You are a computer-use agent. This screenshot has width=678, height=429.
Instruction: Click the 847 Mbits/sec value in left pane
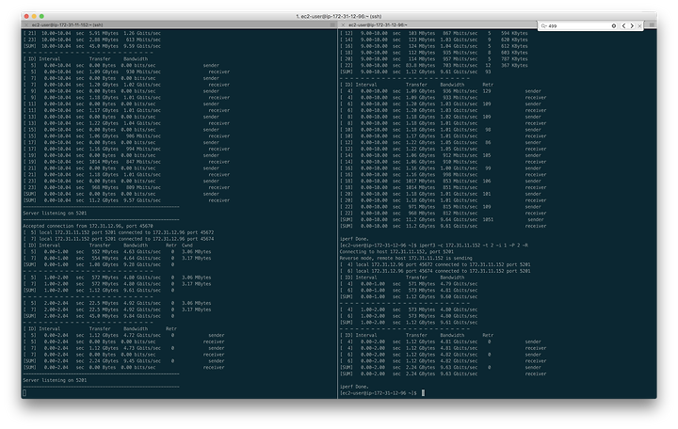point(143,162)
